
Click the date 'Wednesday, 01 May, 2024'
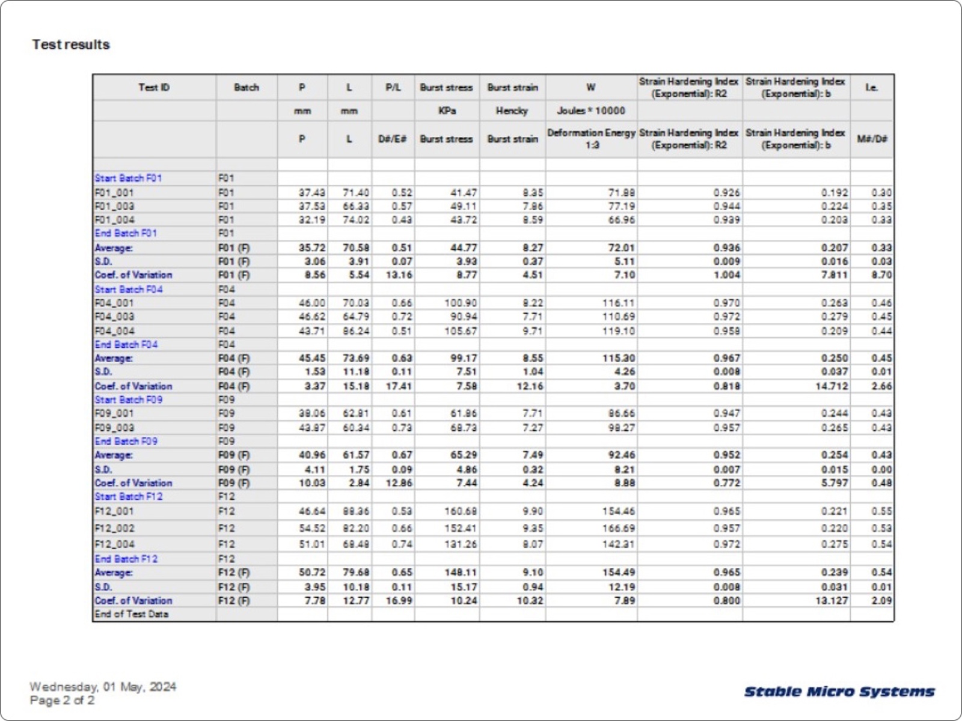[x=103, y=687]
